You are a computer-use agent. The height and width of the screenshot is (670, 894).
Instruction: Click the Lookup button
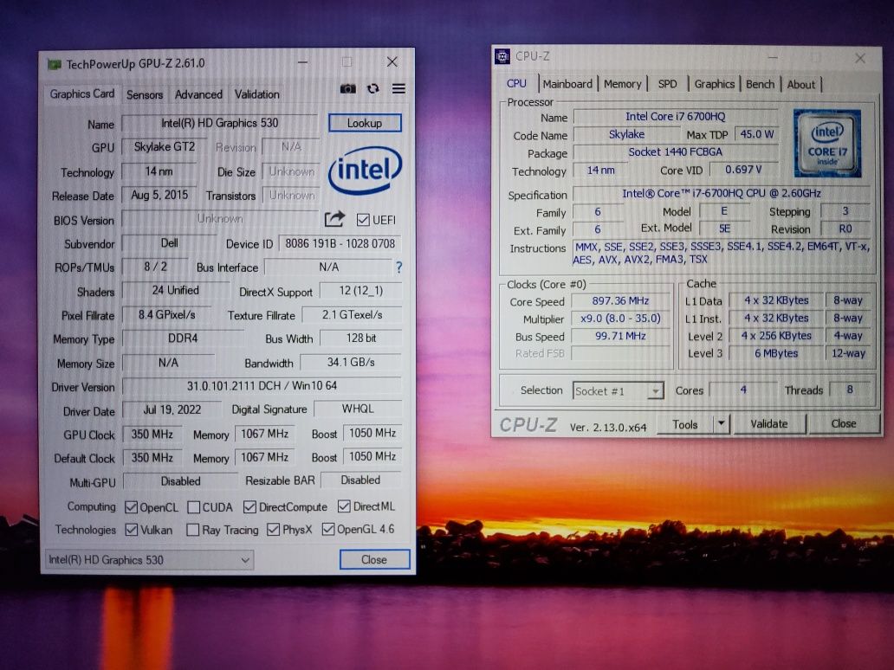tap(365, 123)
